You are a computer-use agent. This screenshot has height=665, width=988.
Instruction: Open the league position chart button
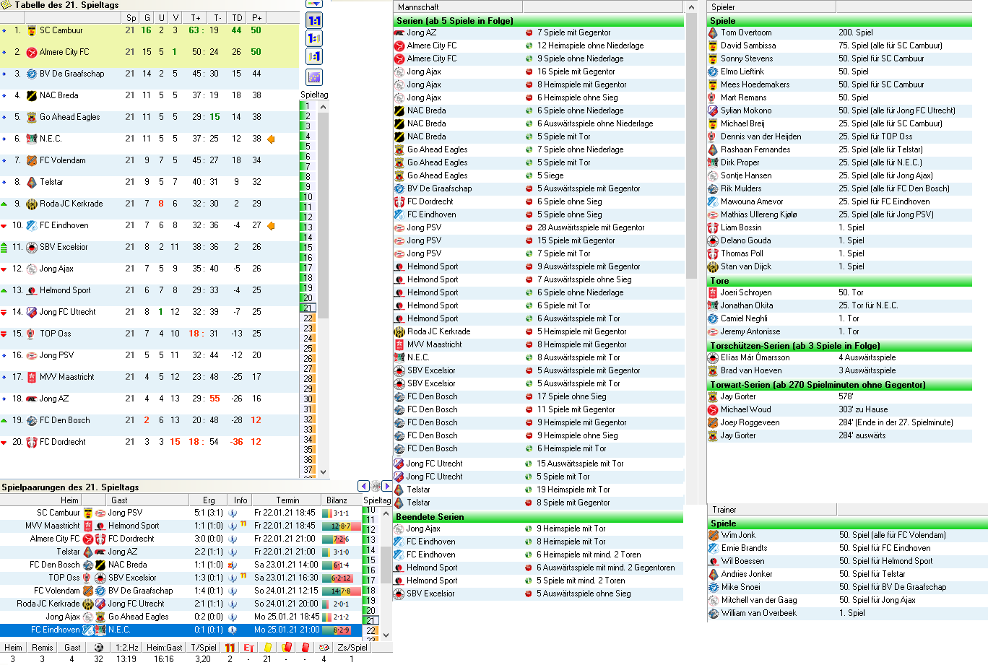(314, 77)
